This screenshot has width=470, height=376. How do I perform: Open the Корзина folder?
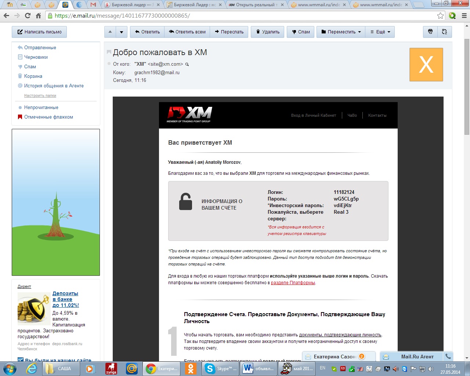click(33, 76)
